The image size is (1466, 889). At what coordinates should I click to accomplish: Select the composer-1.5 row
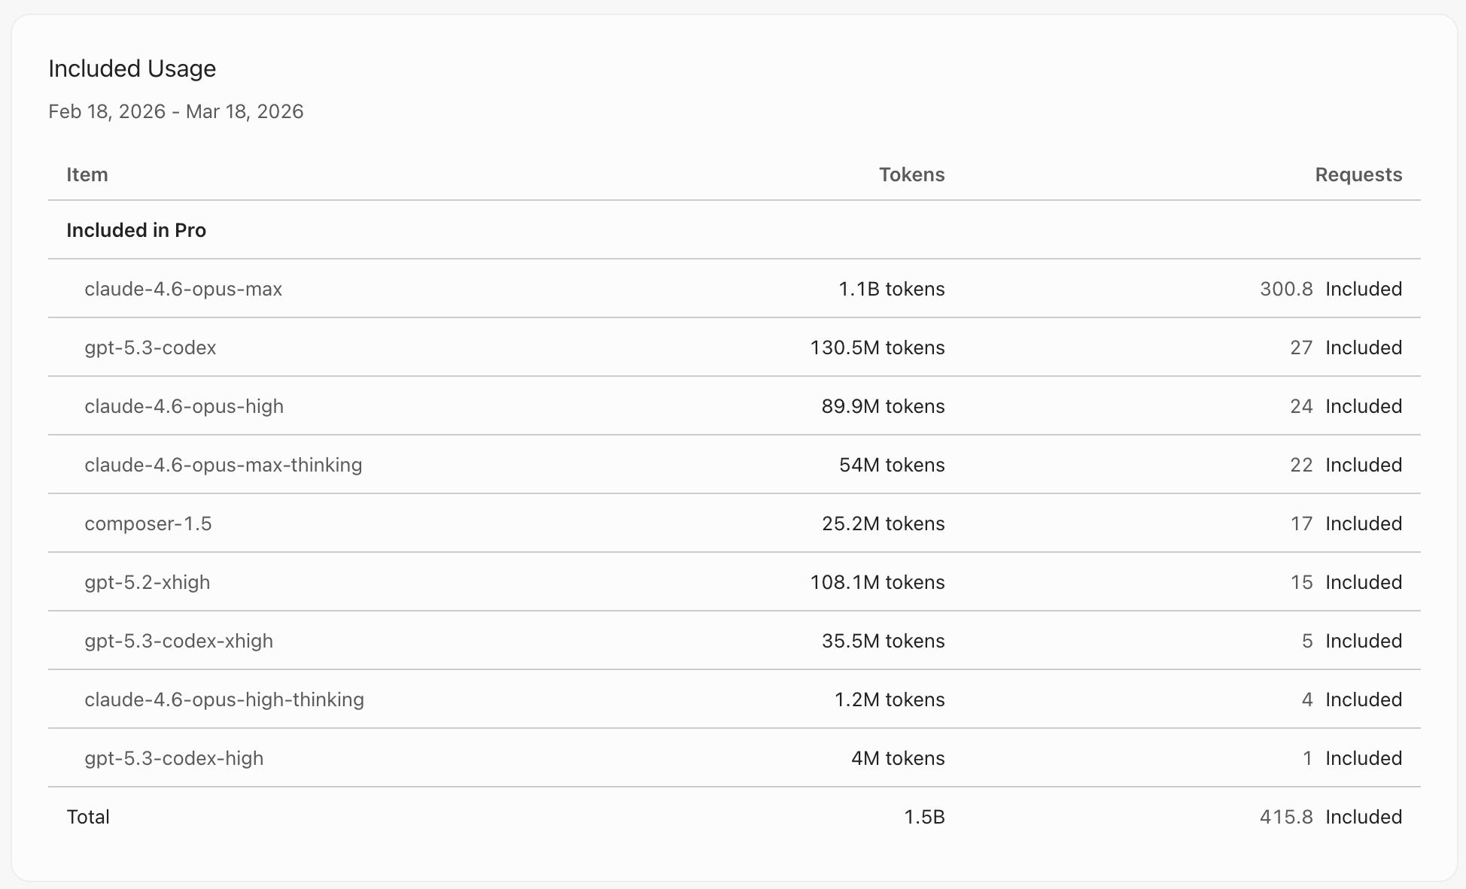coord(148,523)
